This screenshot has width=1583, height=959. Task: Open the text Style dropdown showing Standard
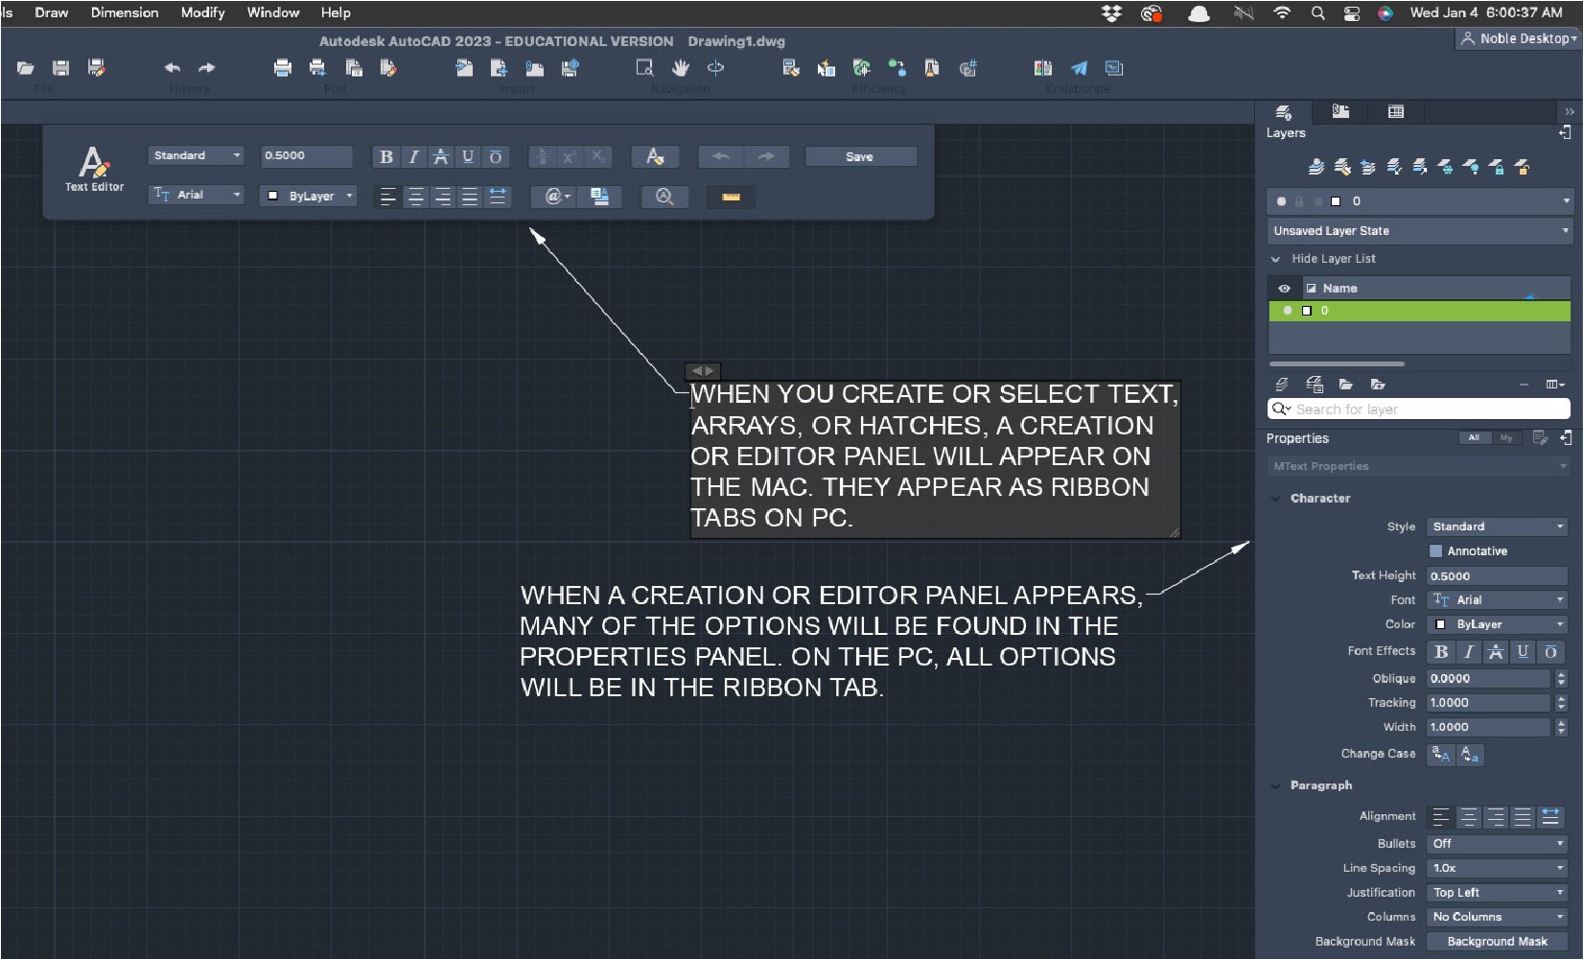[1496, 526]
